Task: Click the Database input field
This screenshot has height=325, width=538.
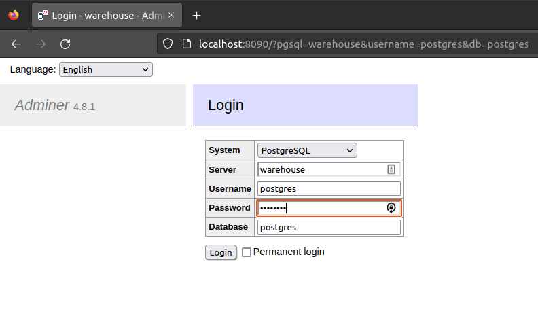Action: coord(329,227)
